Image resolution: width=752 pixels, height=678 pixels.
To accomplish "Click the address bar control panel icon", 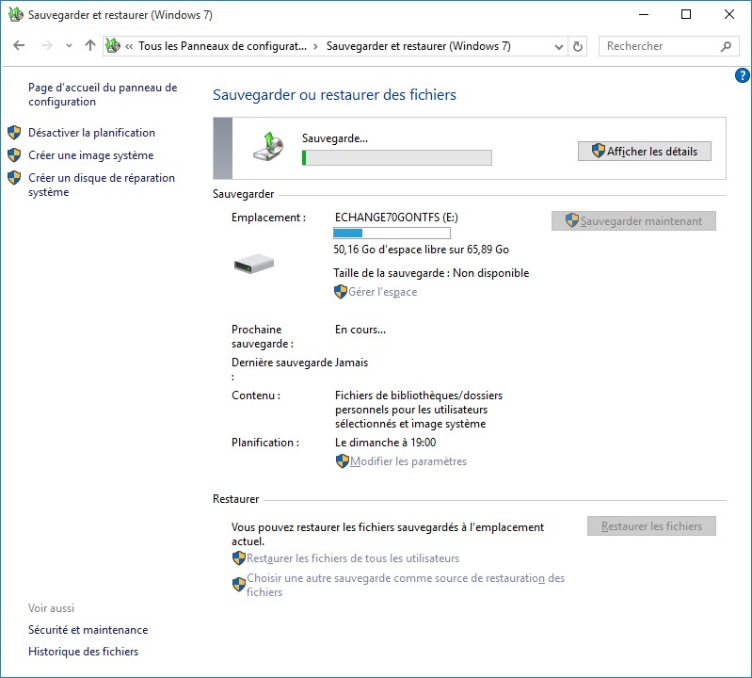I will (113, 45).
